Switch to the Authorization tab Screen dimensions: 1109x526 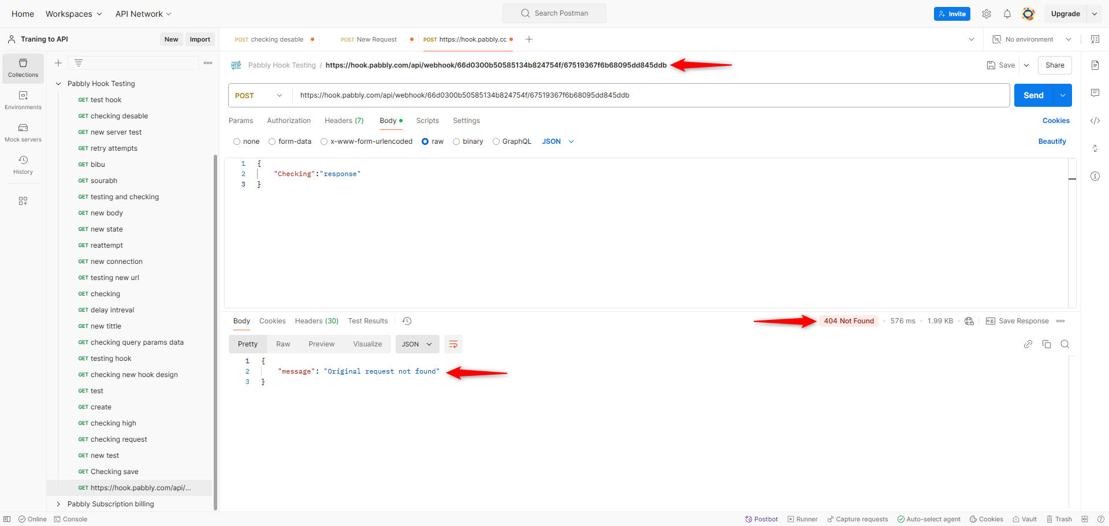(x=289, y=121)
